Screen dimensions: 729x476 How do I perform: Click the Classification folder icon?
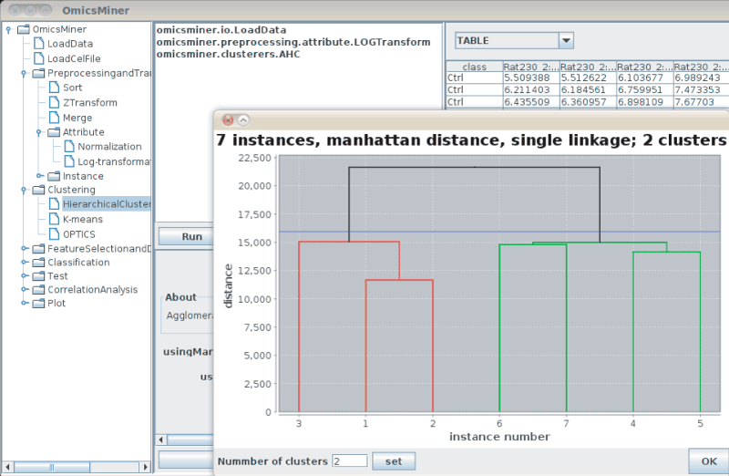(x=38, y=263)
